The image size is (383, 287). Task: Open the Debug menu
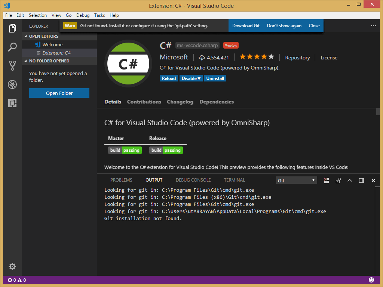83,15
